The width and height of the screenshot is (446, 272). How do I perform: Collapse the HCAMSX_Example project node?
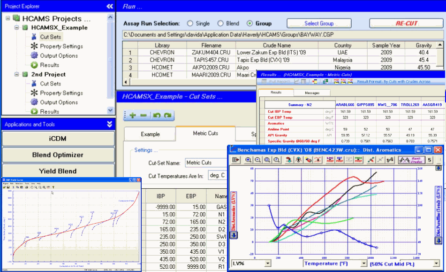click(x=17, y=27)
